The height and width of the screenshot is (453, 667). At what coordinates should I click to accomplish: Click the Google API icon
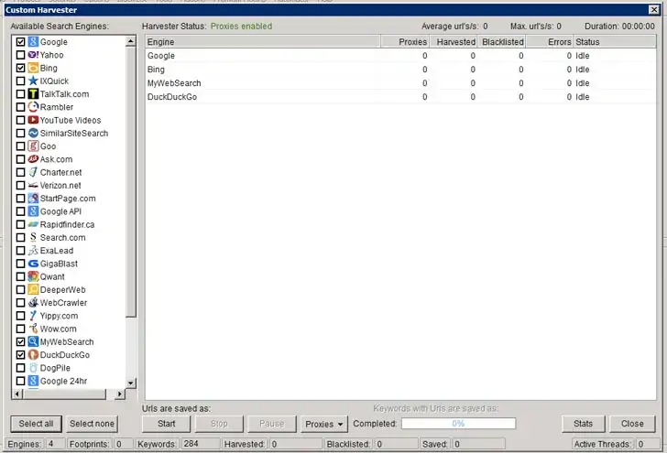[33, 211]
